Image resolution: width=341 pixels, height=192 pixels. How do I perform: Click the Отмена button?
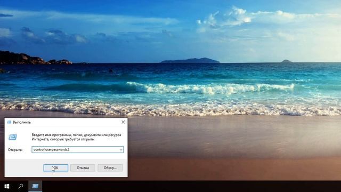[83, 168]
